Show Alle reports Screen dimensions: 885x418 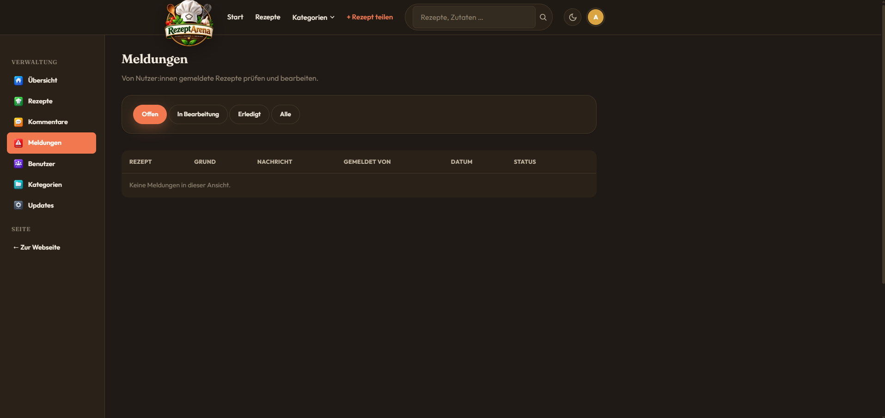pyautogui.click(x=286, y=114)
